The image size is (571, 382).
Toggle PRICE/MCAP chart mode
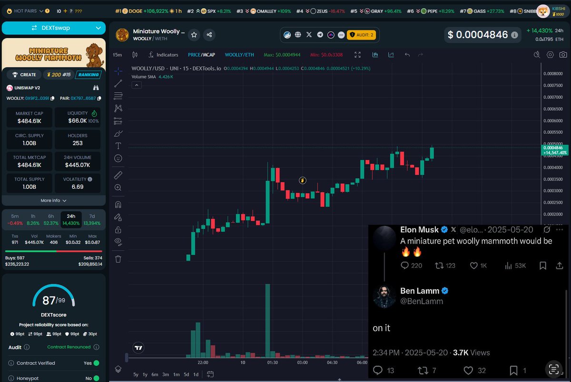[x=202, y=55]
